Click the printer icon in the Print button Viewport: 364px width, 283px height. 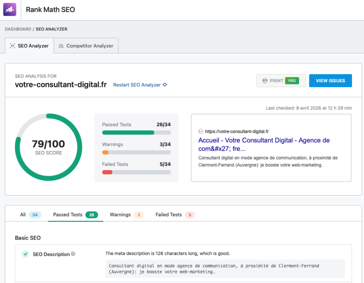pyautogui.click(x=265, y=81)
